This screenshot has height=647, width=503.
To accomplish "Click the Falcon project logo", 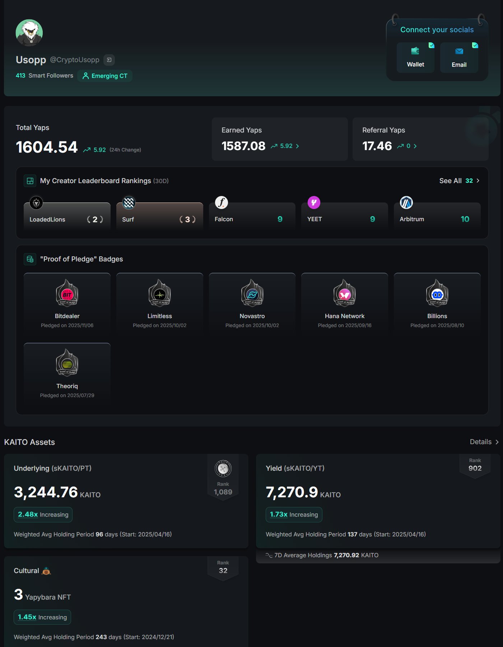I will pyautogui.click(x=222, y=203).
